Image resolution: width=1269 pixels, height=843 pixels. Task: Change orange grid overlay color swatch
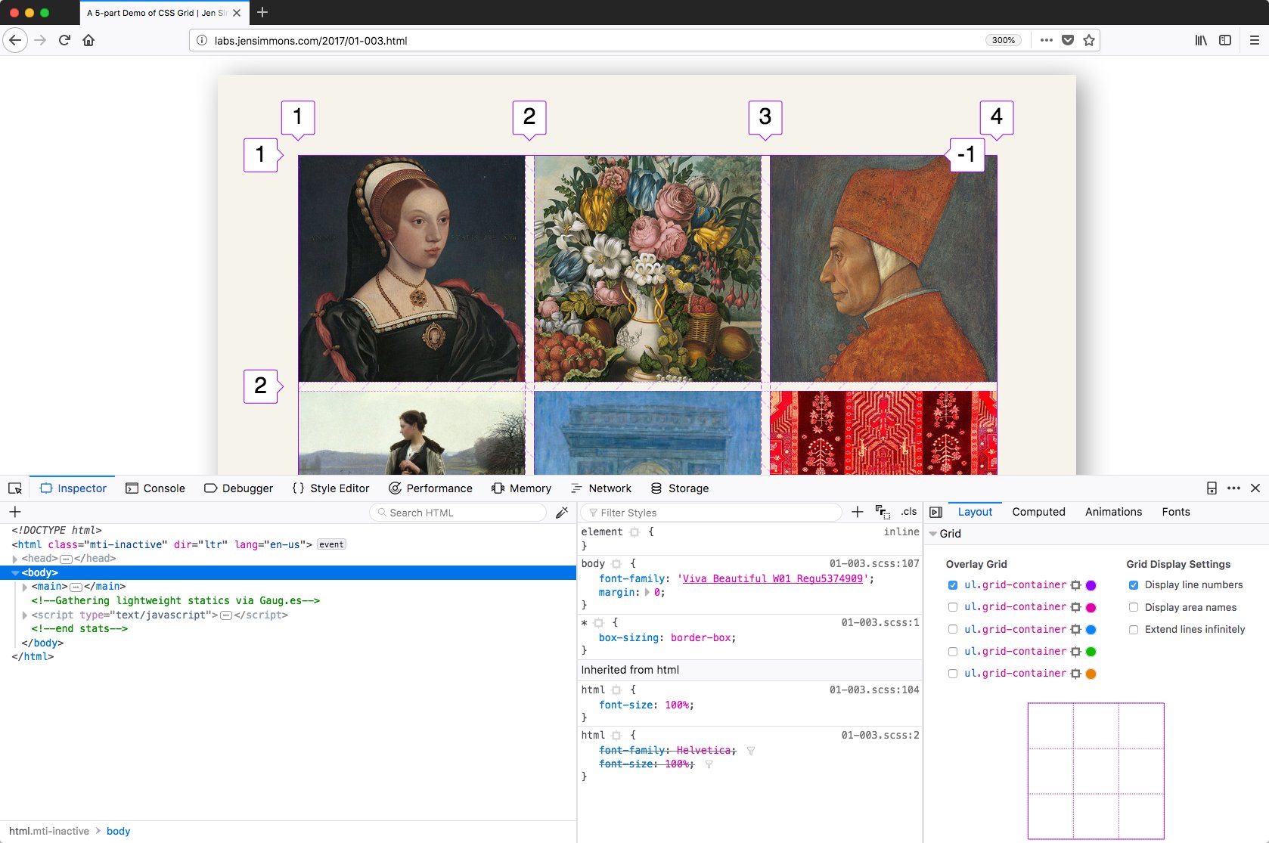click(1091, 674)
